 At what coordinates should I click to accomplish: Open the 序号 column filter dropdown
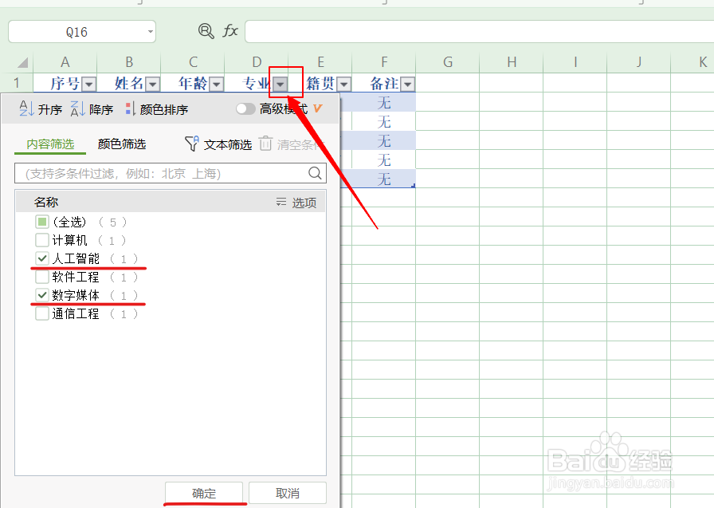click(x=88, y=84)
